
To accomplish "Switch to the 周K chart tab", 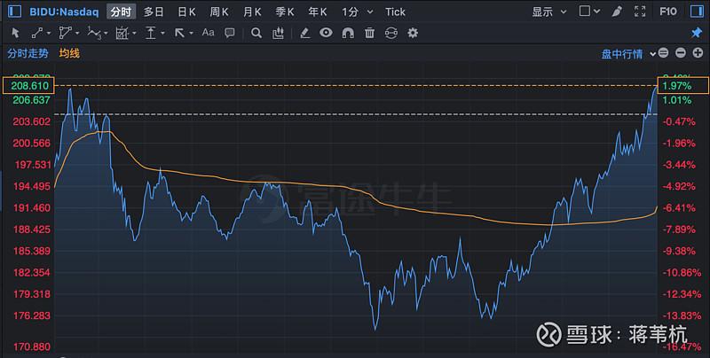I will click(x=219, y=12).
